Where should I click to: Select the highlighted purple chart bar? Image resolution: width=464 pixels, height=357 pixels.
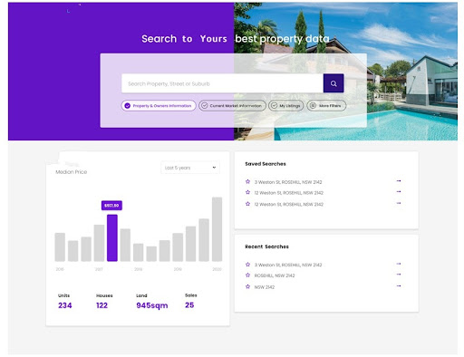point(112,238)
